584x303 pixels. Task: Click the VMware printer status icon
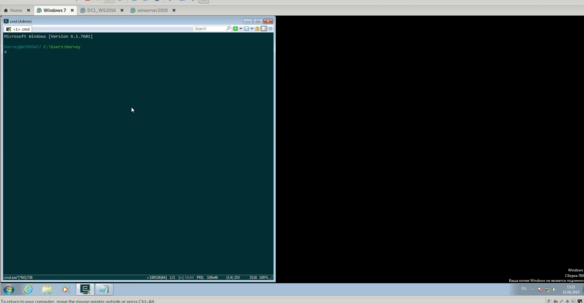pos(567,301)
